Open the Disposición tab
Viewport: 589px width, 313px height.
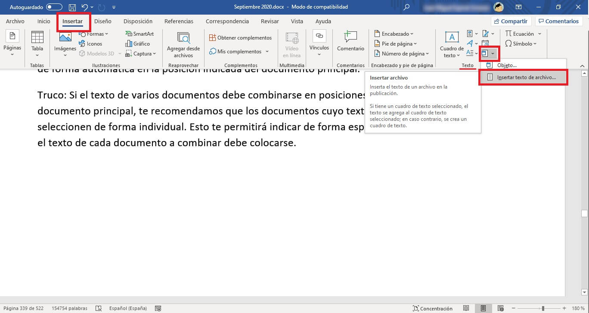pos(138,21)
